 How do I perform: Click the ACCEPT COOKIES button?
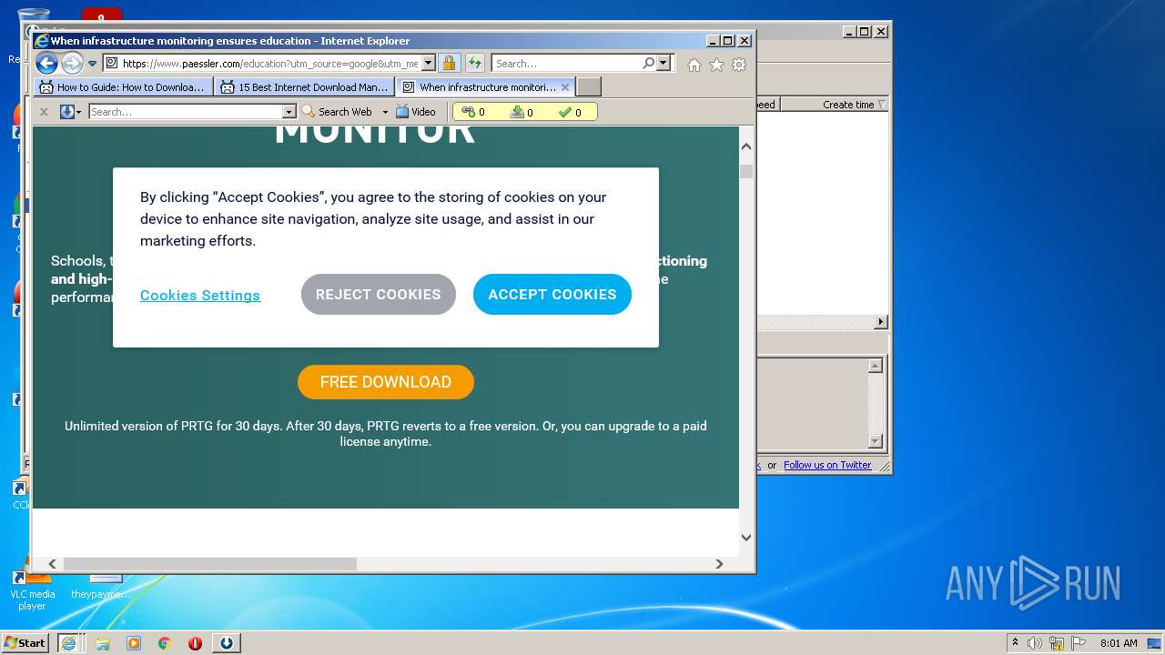552,295
